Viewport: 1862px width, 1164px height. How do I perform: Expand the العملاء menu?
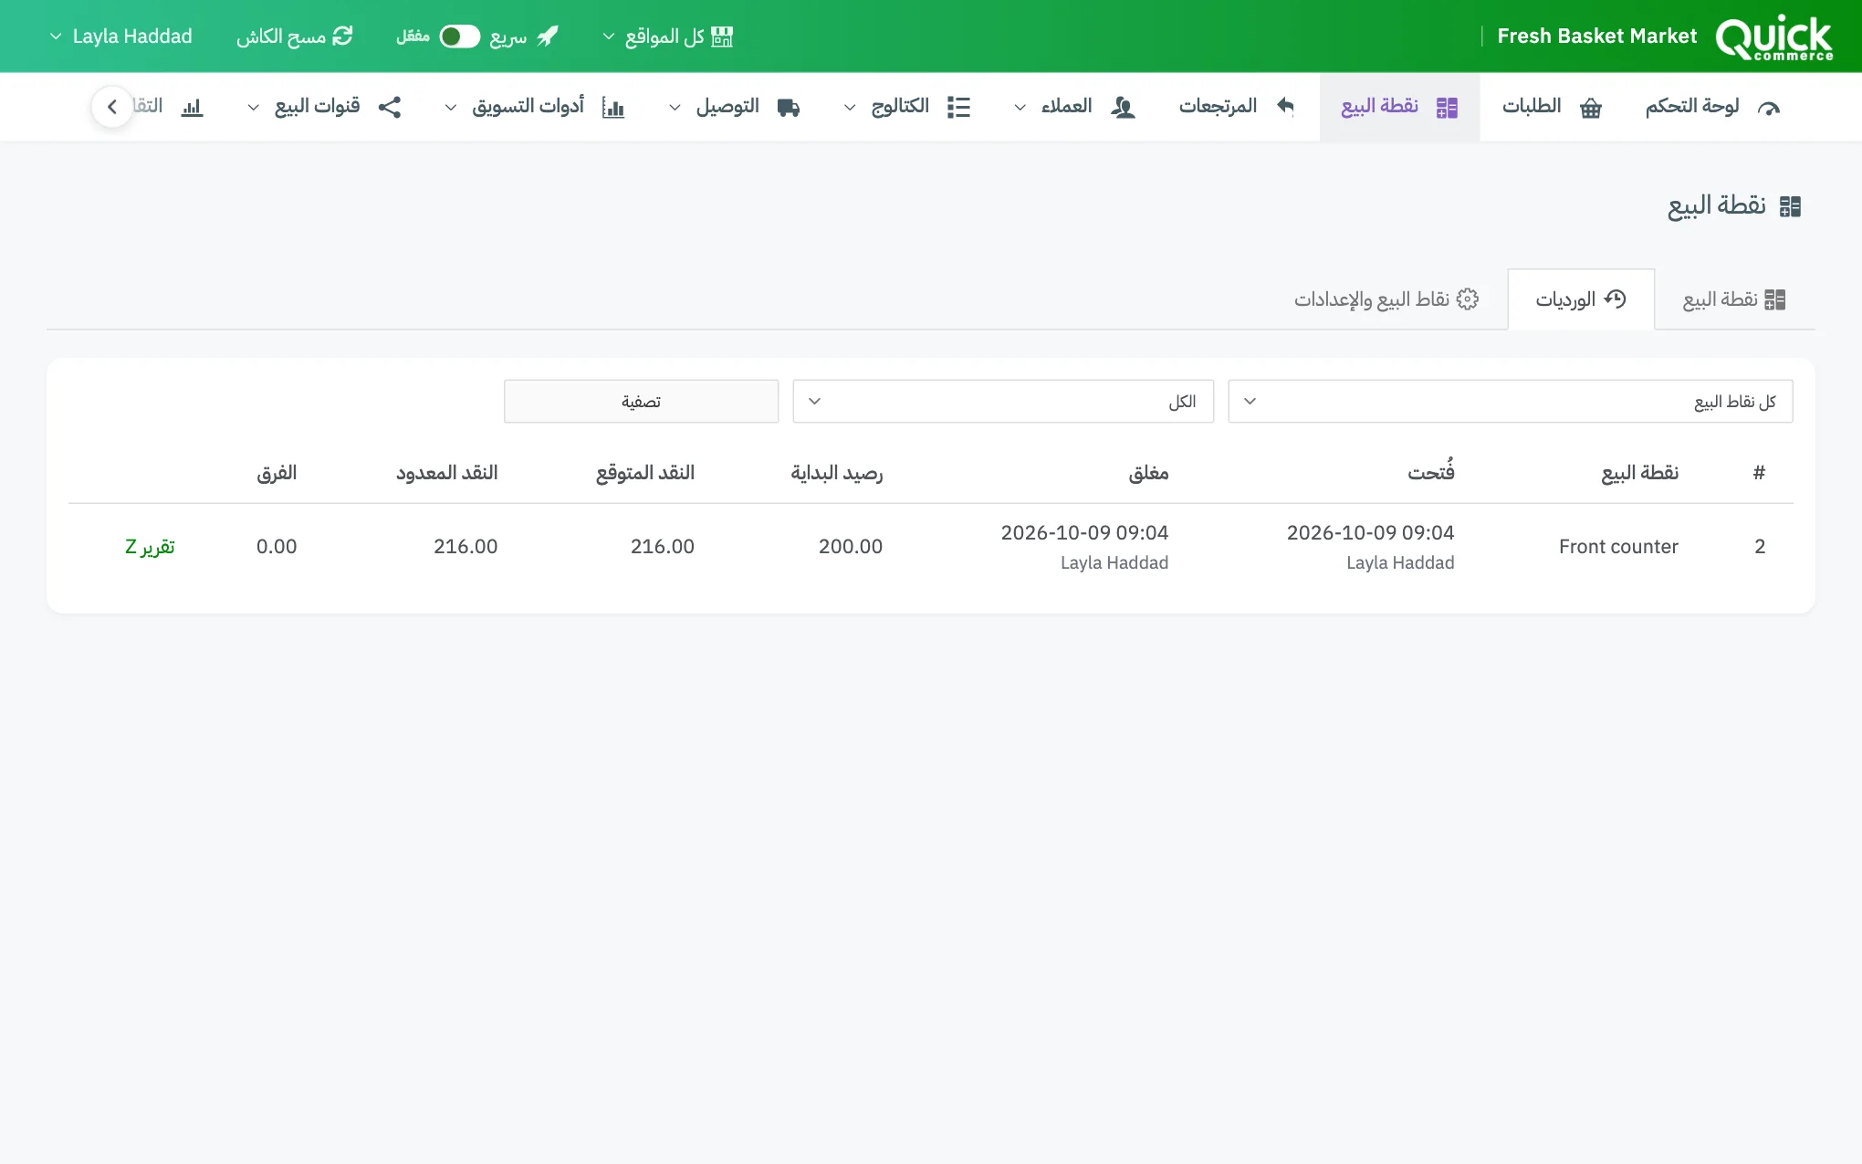click(x=1074, y=107)
